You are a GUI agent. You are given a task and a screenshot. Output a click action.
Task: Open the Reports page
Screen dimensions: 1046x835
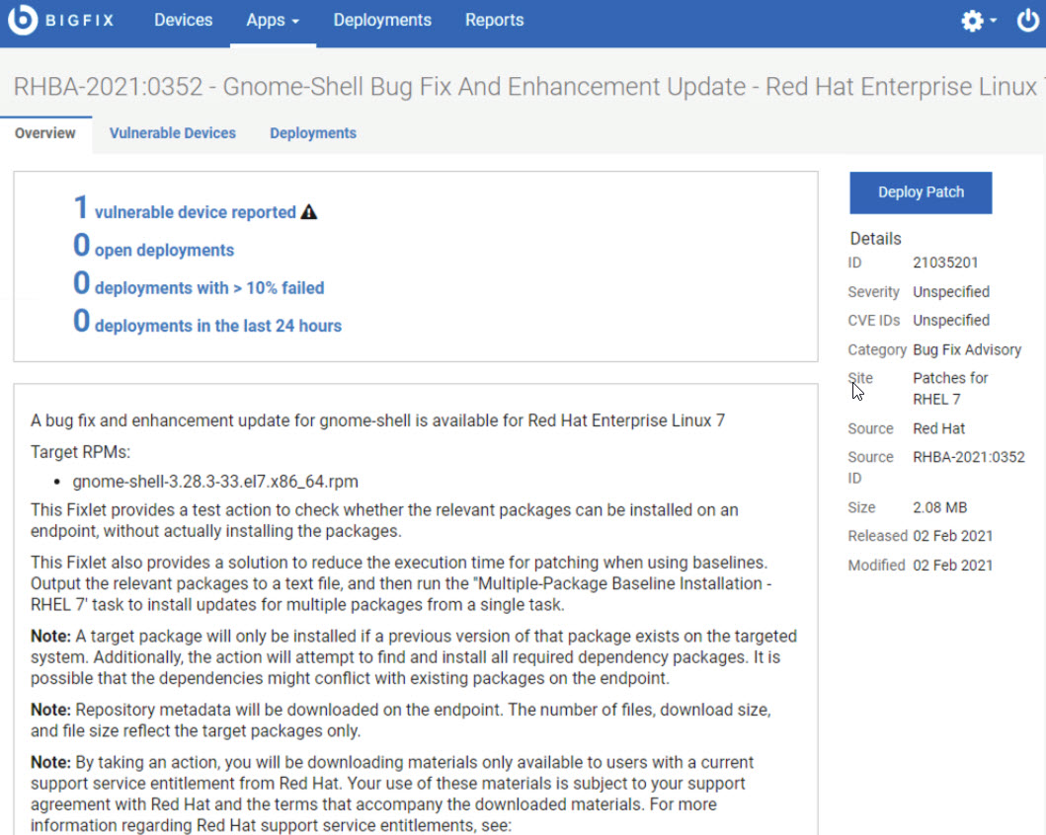(494, 20)
